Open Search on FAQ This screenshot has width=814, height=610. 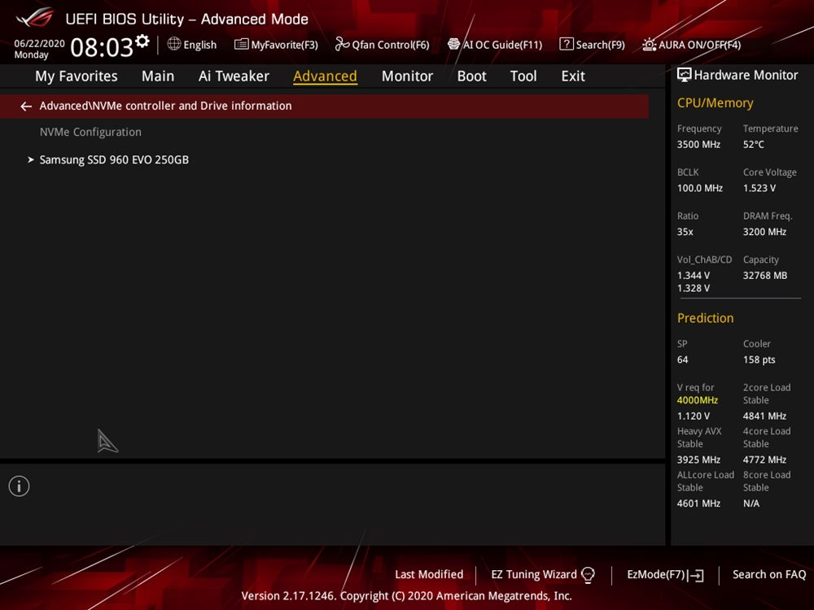(x=769, y=575)
